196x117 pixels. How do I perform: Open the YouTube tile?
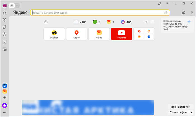point(122,34)
